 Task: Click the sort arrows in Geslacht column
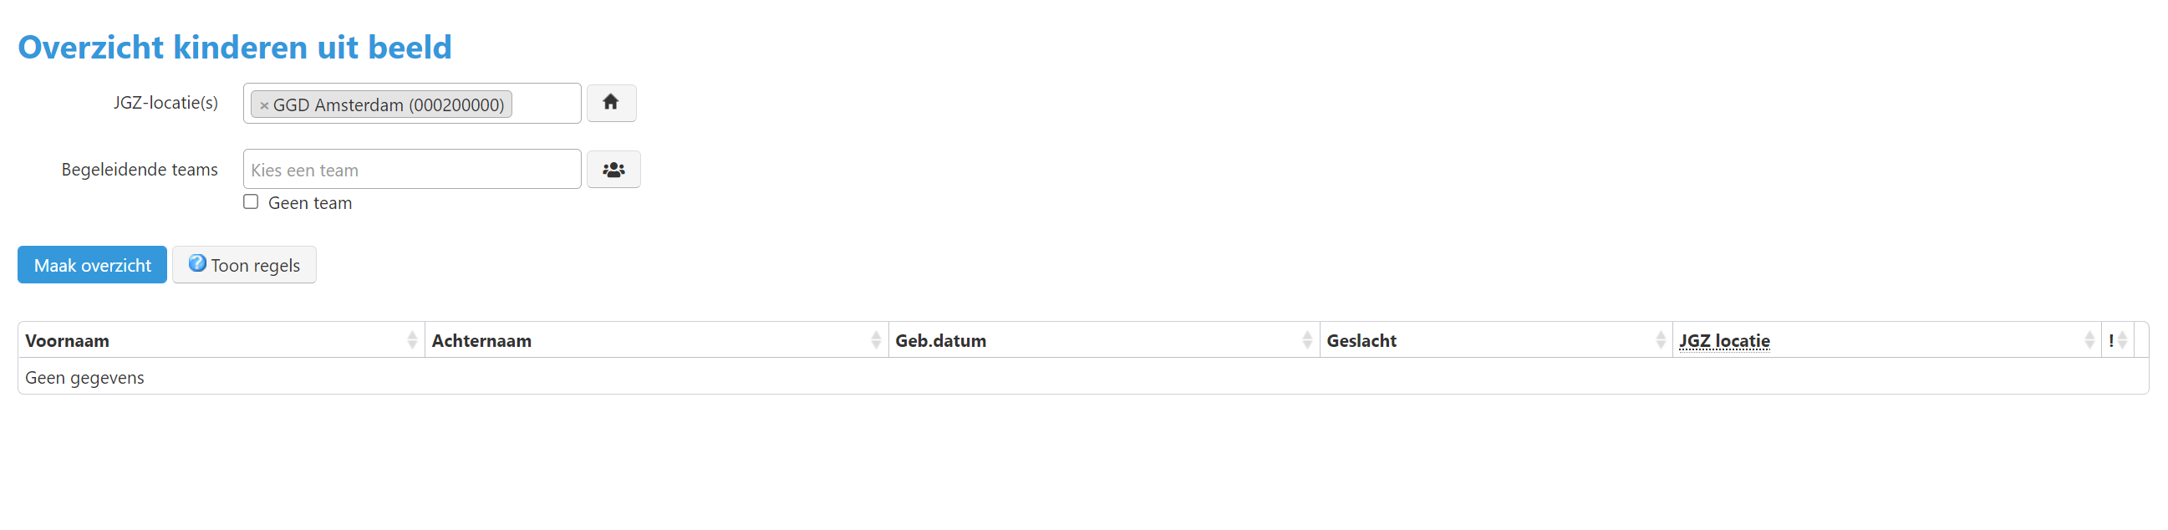(x=1660, y=340)
